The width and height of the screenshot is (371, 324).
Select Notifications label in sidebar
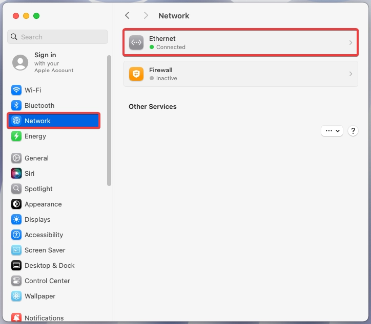(x=44, y=318)
